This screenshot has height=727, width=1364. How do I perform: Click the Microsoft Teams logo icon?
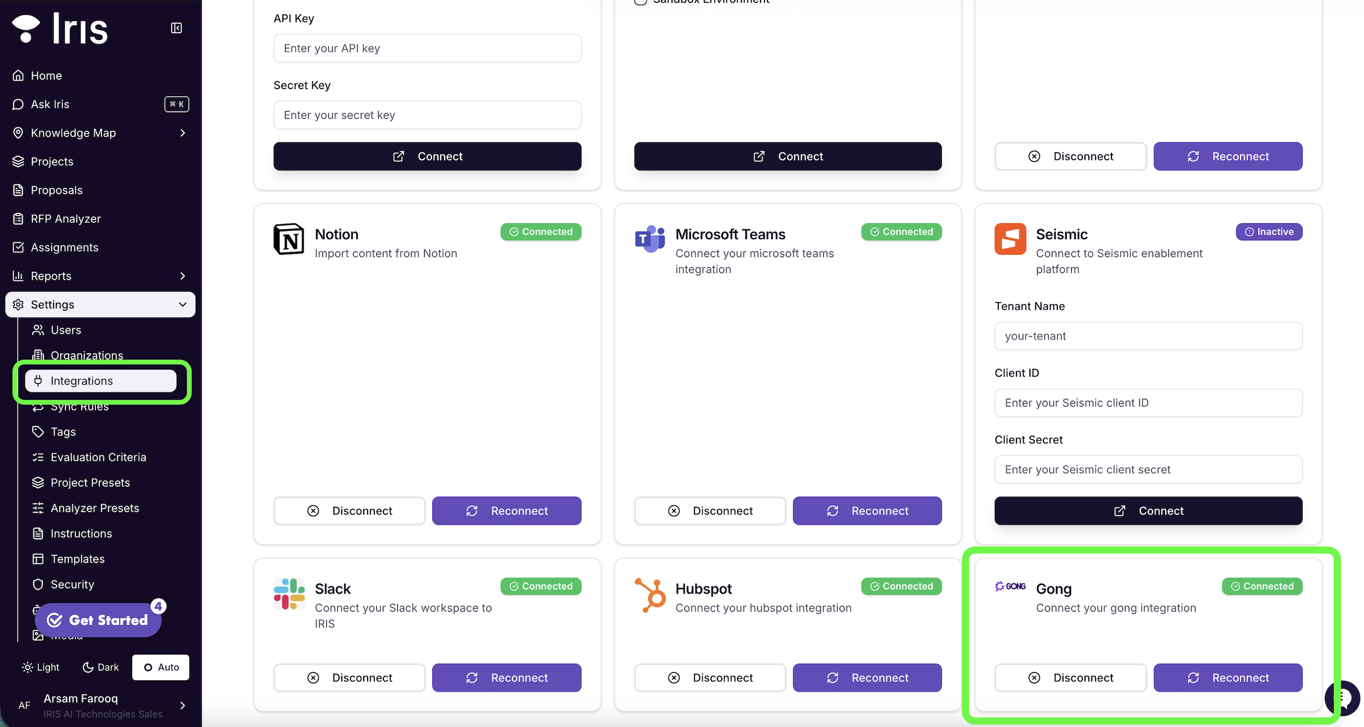[650, 239]
